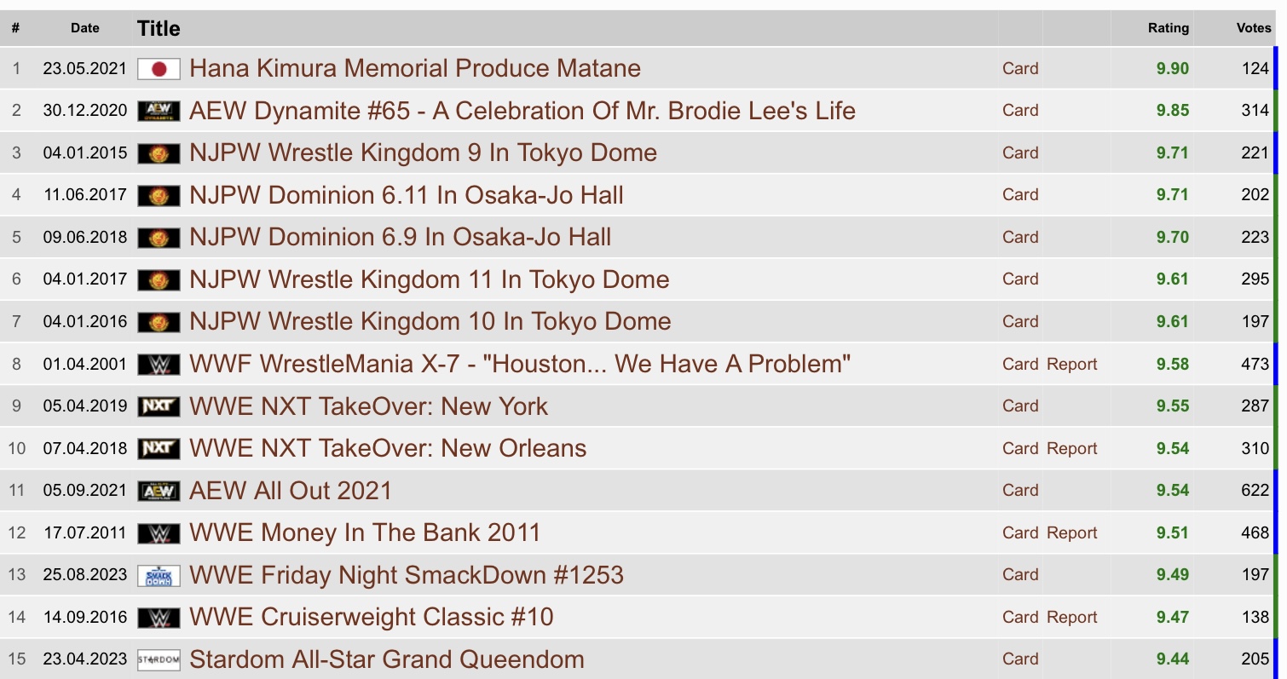Sort table by Date column header
Viewport: 1287px width, 679px height.
coord(85,28)
